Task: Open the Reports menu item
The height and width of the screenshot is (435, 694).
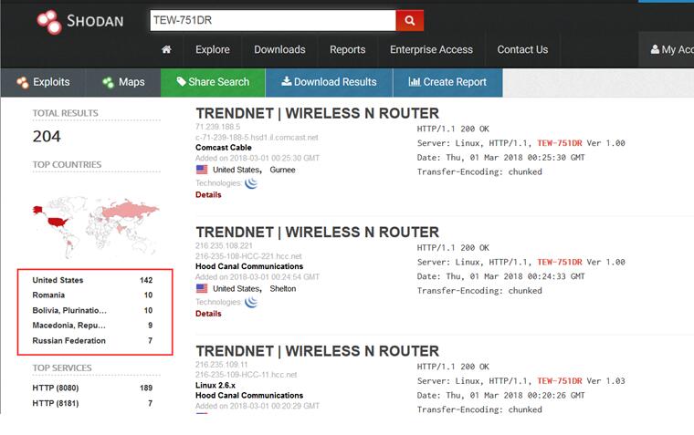Action: (x=347, y=49)
